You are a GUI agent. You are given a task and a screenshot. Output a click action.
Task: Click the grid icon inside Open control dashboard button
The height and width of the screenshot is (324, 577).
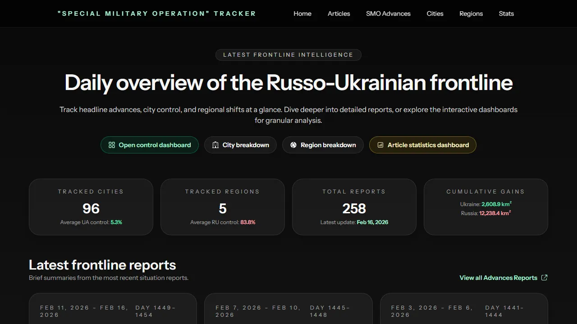coord(111,145)
